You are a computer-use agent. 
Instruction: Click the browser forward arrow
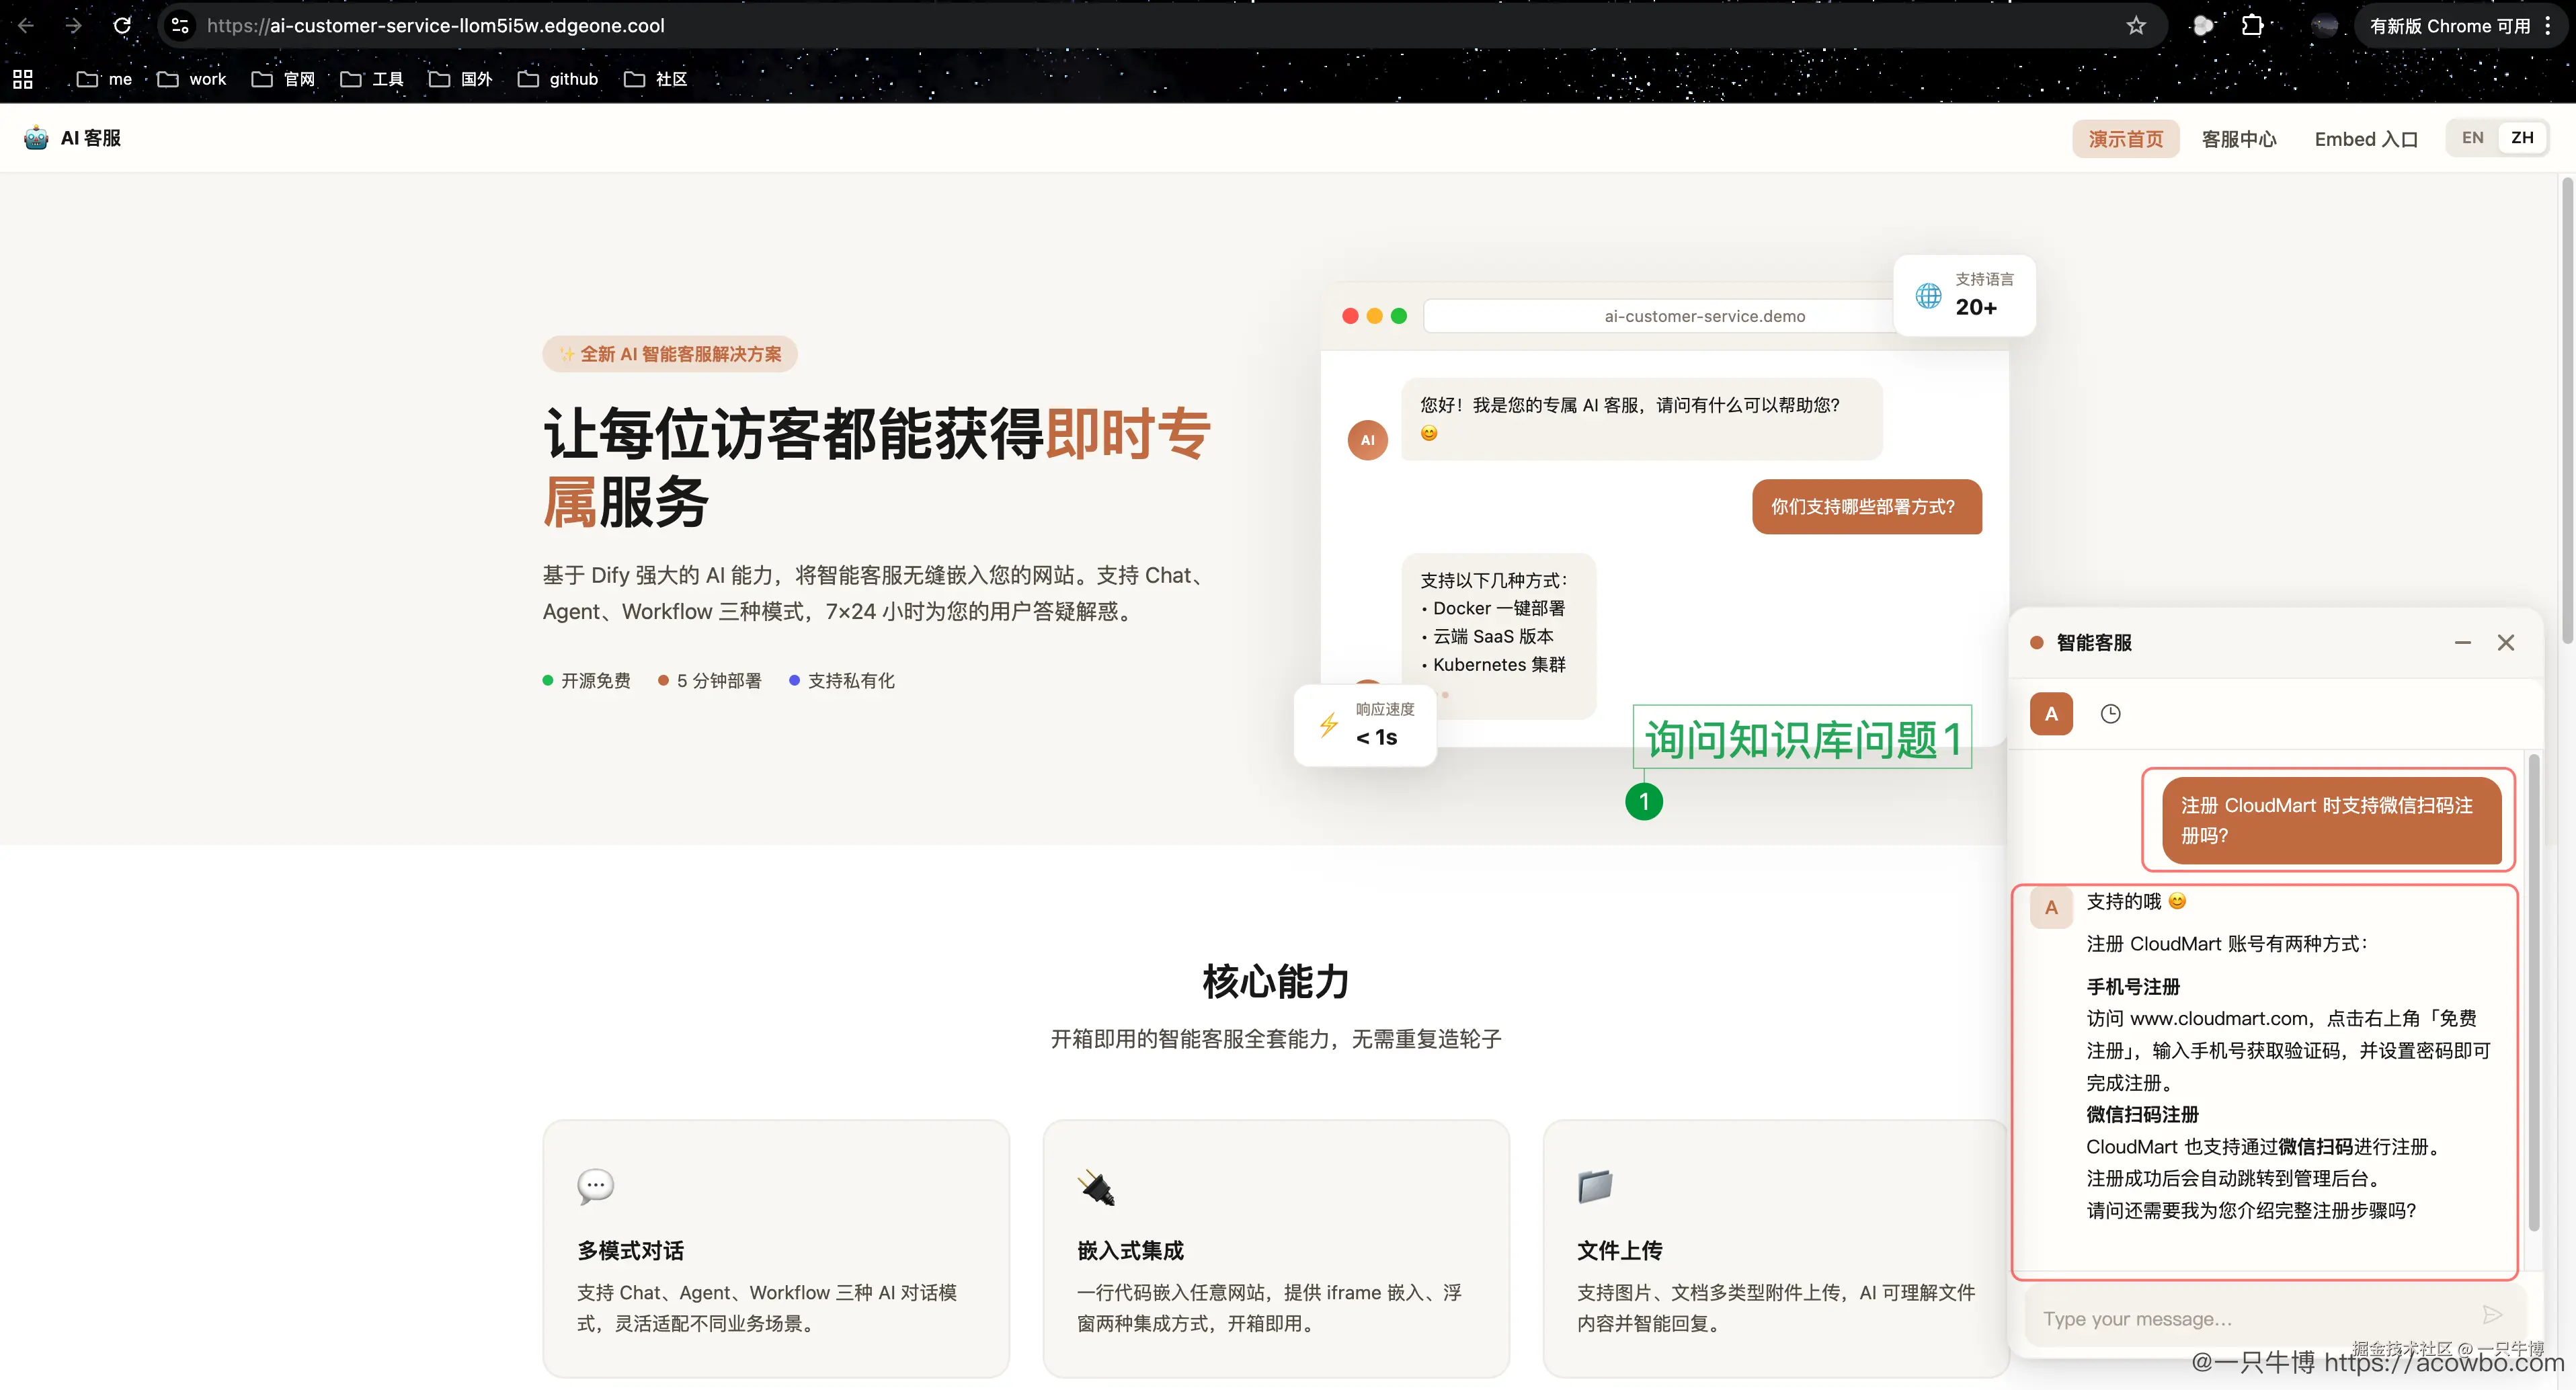pos(73,26)
